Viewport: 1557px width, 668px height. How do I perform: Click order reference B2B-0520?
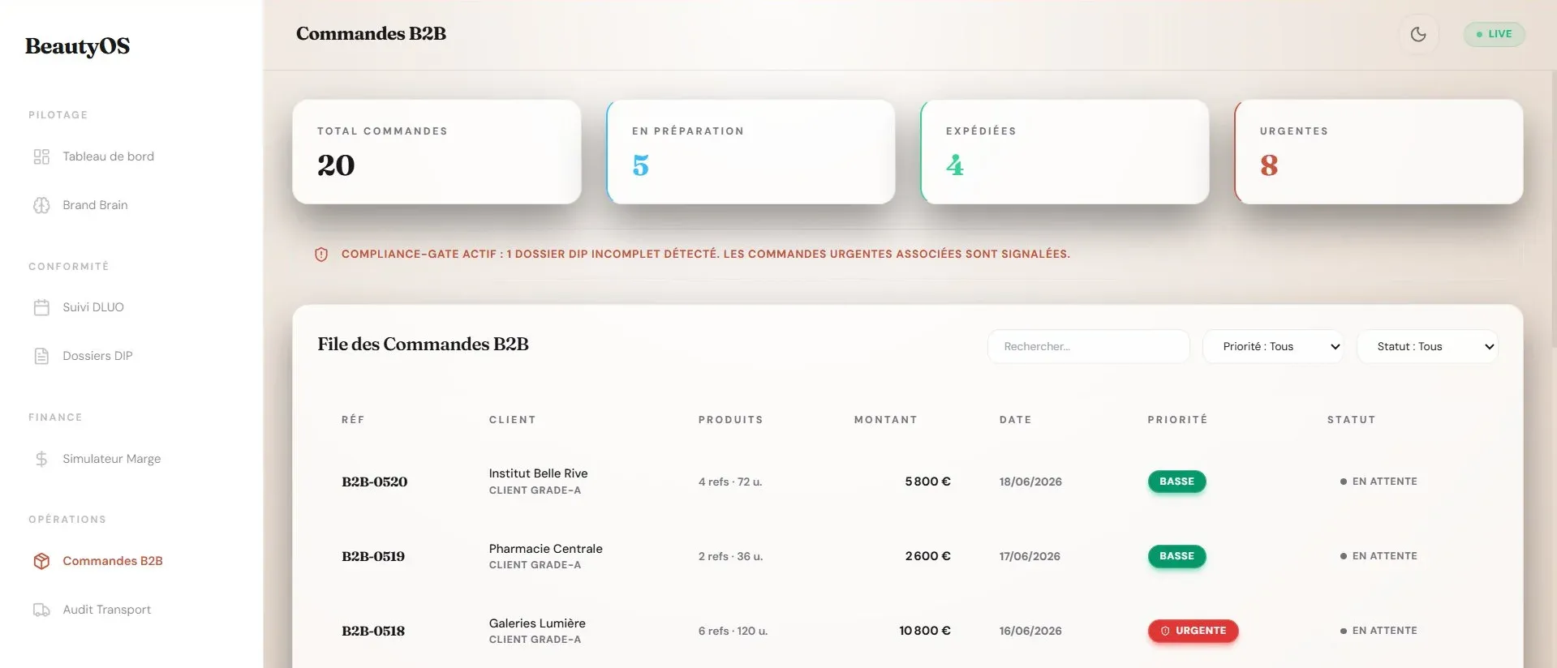(374, 482)
